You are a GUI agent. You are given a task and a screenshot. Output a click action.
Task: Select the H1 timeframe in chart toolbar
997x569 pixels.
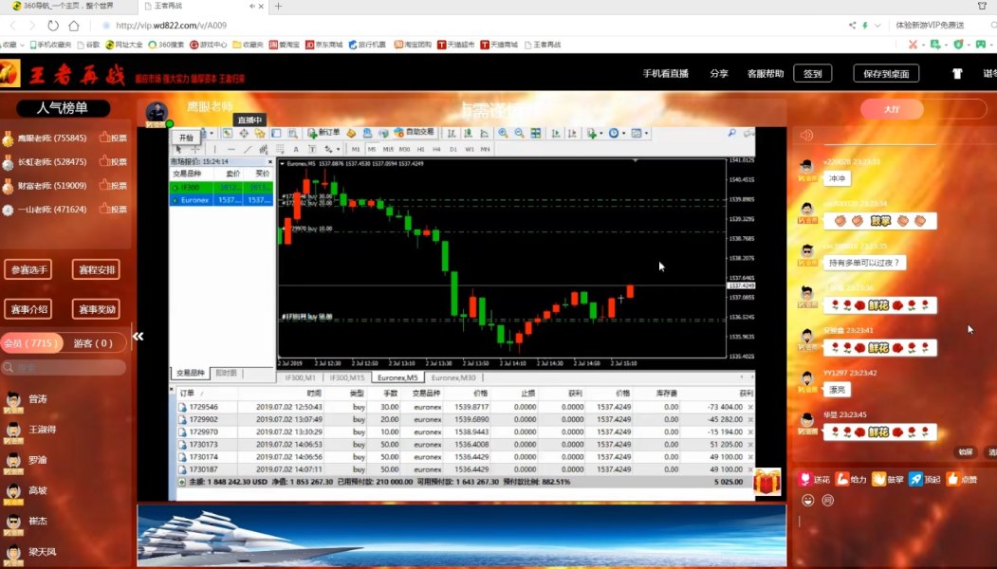click(421, 149)
